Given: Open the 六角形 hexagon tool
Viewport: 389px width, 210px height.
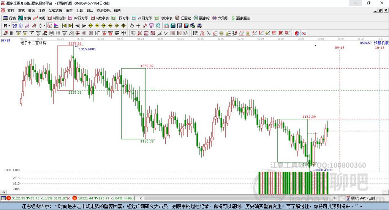Looking at the screenshot, I should pos(220,18).
